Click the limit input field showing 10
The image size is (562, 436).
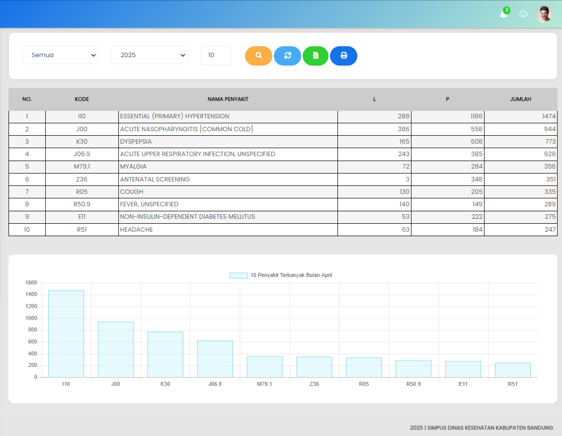[216, 55]
